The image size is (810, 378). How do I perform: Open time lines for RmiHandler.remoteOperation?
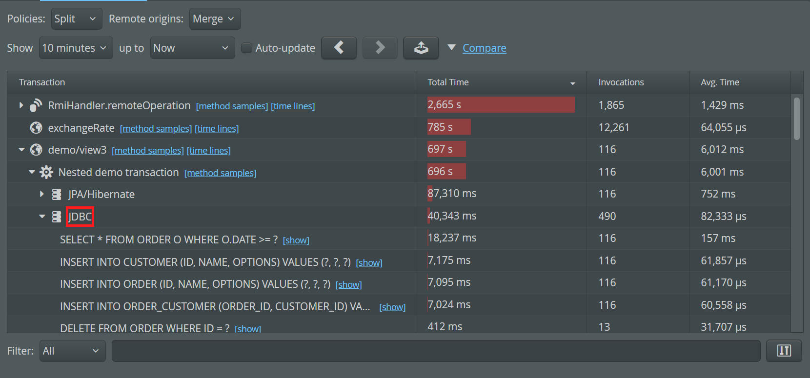click(x=293, y=106)
